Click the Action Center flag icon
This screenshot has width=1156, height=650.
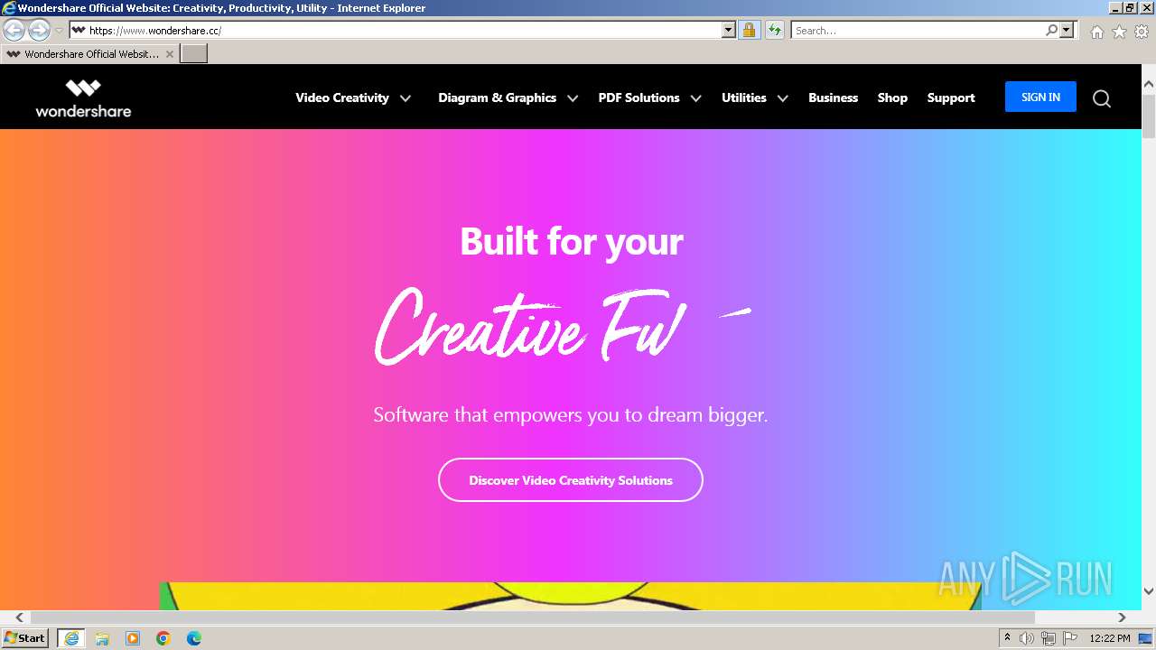point(1070,638)
